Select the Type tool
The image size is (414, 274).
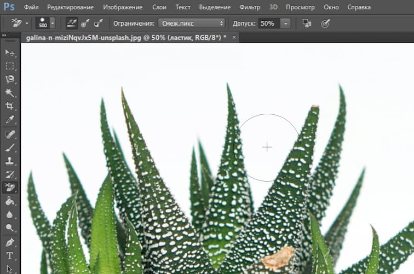tap(10, 255)
